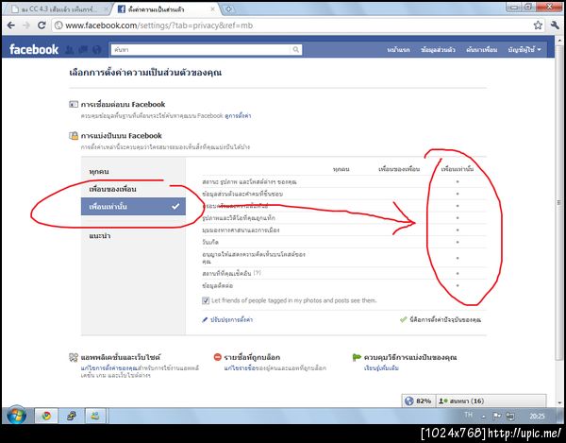Open the messages icon in Facebook header
The image size is (566, 443).
pos(83,49)
